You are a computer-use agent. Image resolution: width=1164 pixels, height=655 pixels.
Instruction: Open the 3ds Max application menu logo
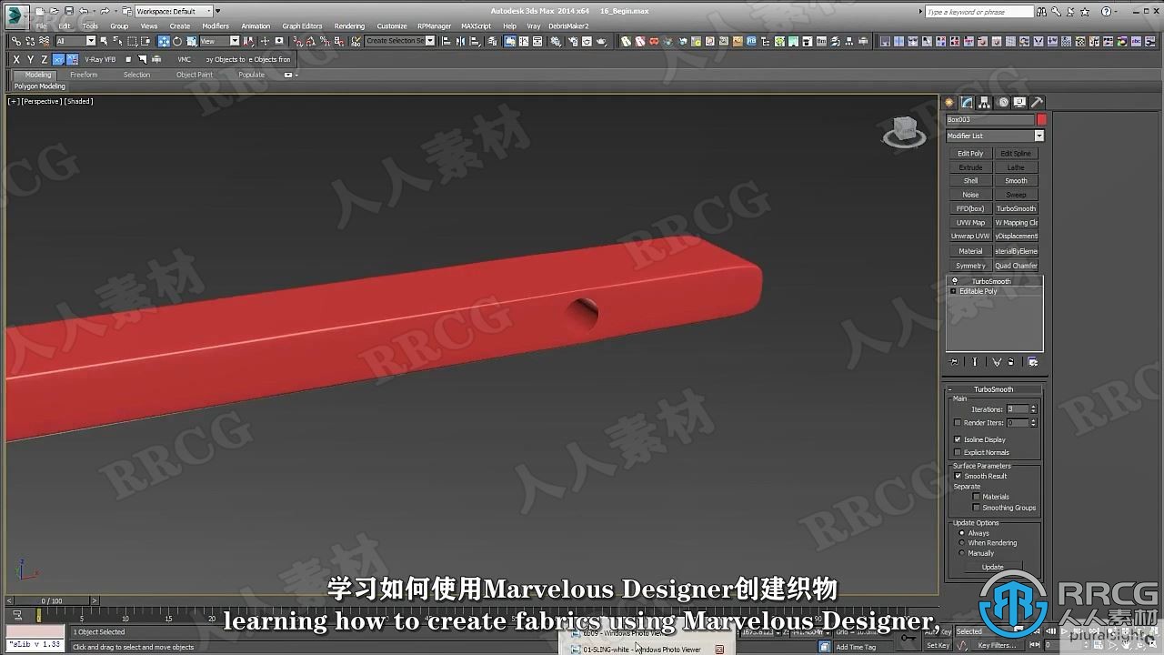pyautogui.click(x=17, y=15)
